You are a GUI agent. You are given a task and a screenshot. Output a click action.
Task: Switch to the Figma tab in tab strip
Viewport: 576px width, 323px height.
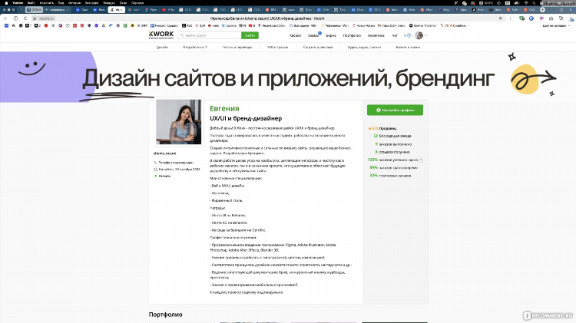(151, 9)
